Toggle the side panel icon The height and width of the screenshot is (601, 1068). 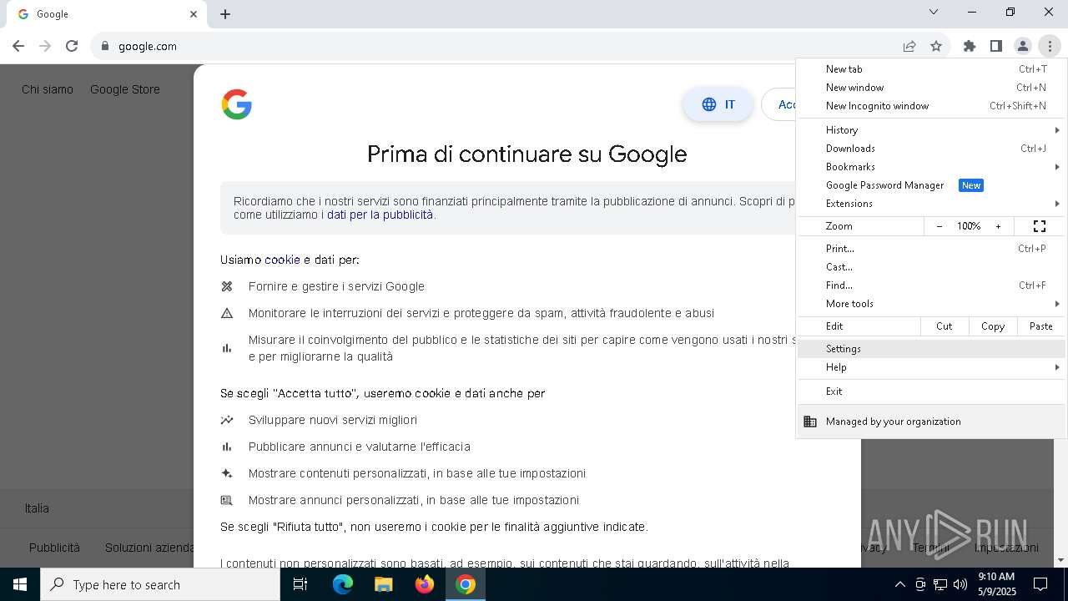coord(996,46)
